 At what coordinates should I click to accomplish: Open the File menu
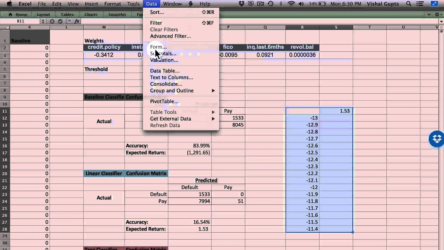[x=42, y=4]
